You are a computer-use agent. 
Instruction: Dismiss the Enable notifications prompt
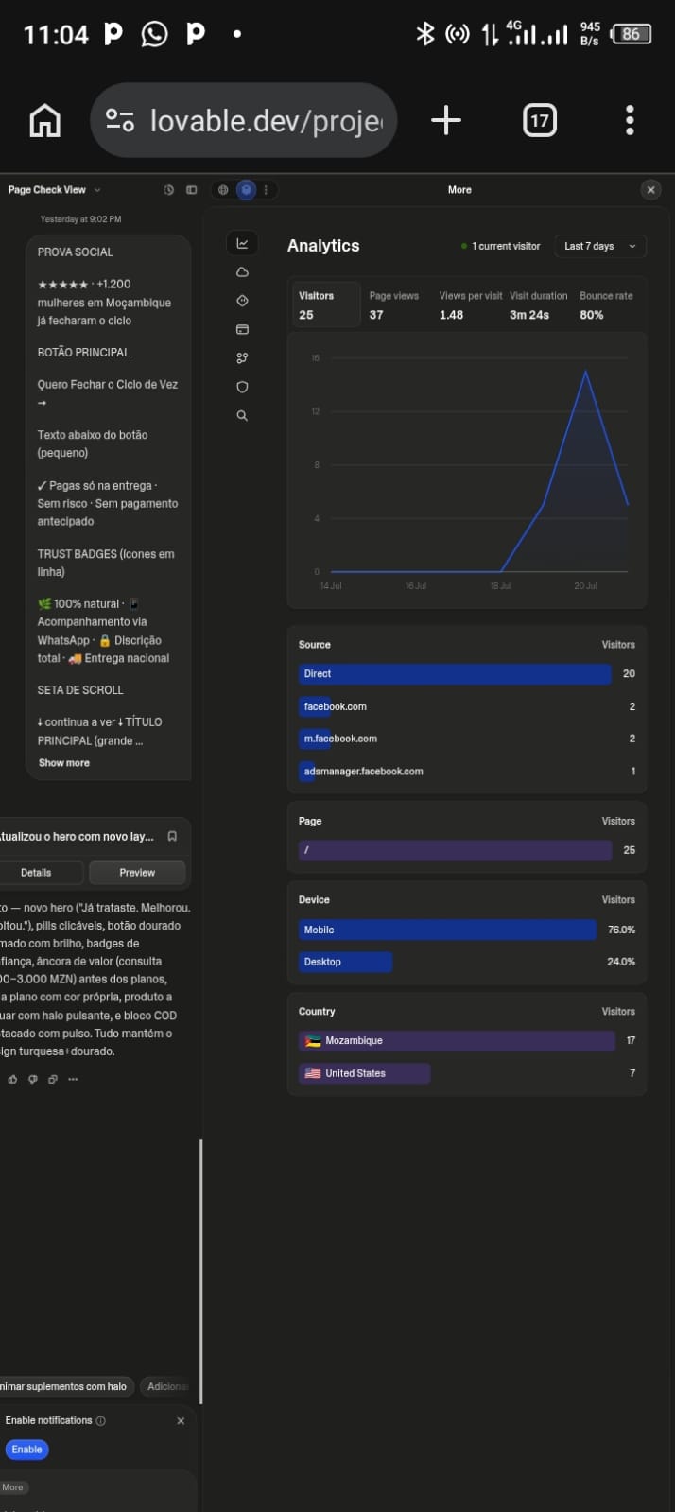[181, 1421]
